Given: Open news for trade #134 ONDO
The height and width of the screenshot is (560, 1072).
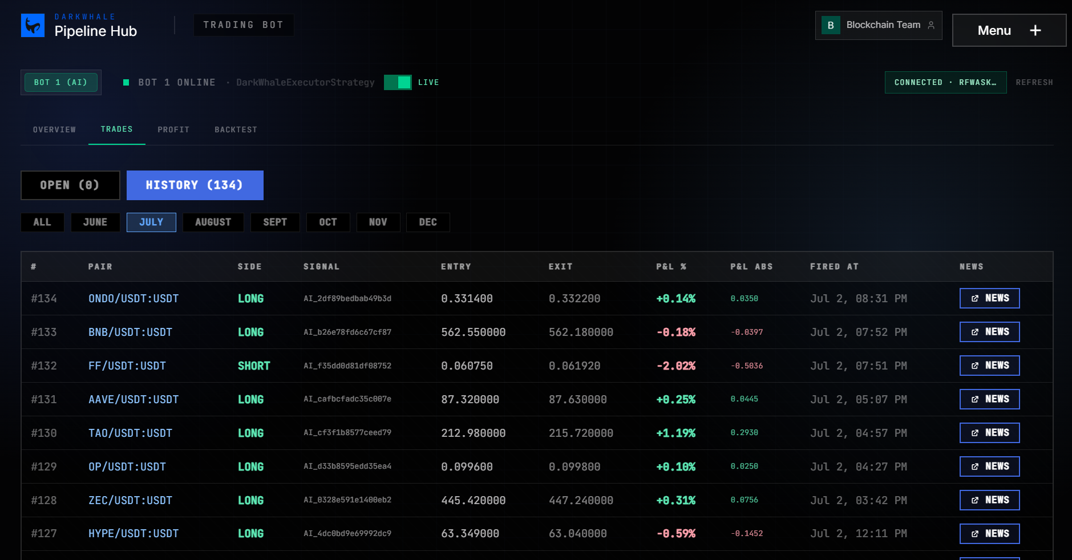Looking at the screenshot, I should [x=989, y=298].
